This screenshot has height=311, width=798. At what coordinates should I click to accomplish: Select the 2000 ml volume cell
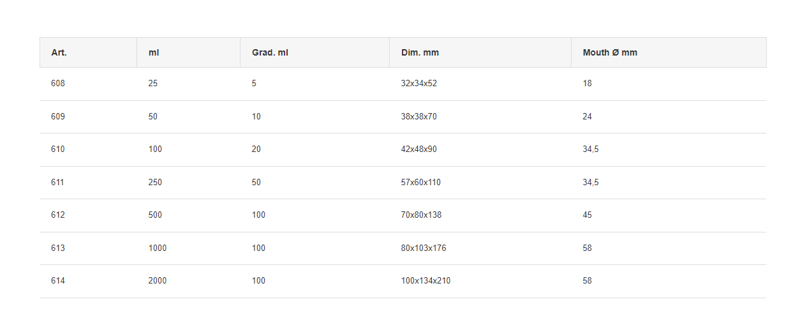[158, 281]
